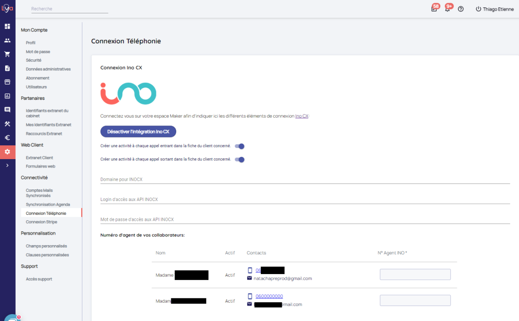The height and width of the screenshot is (321, 519).
Task: Click the top Recherche search field
Action: point(69,9)
